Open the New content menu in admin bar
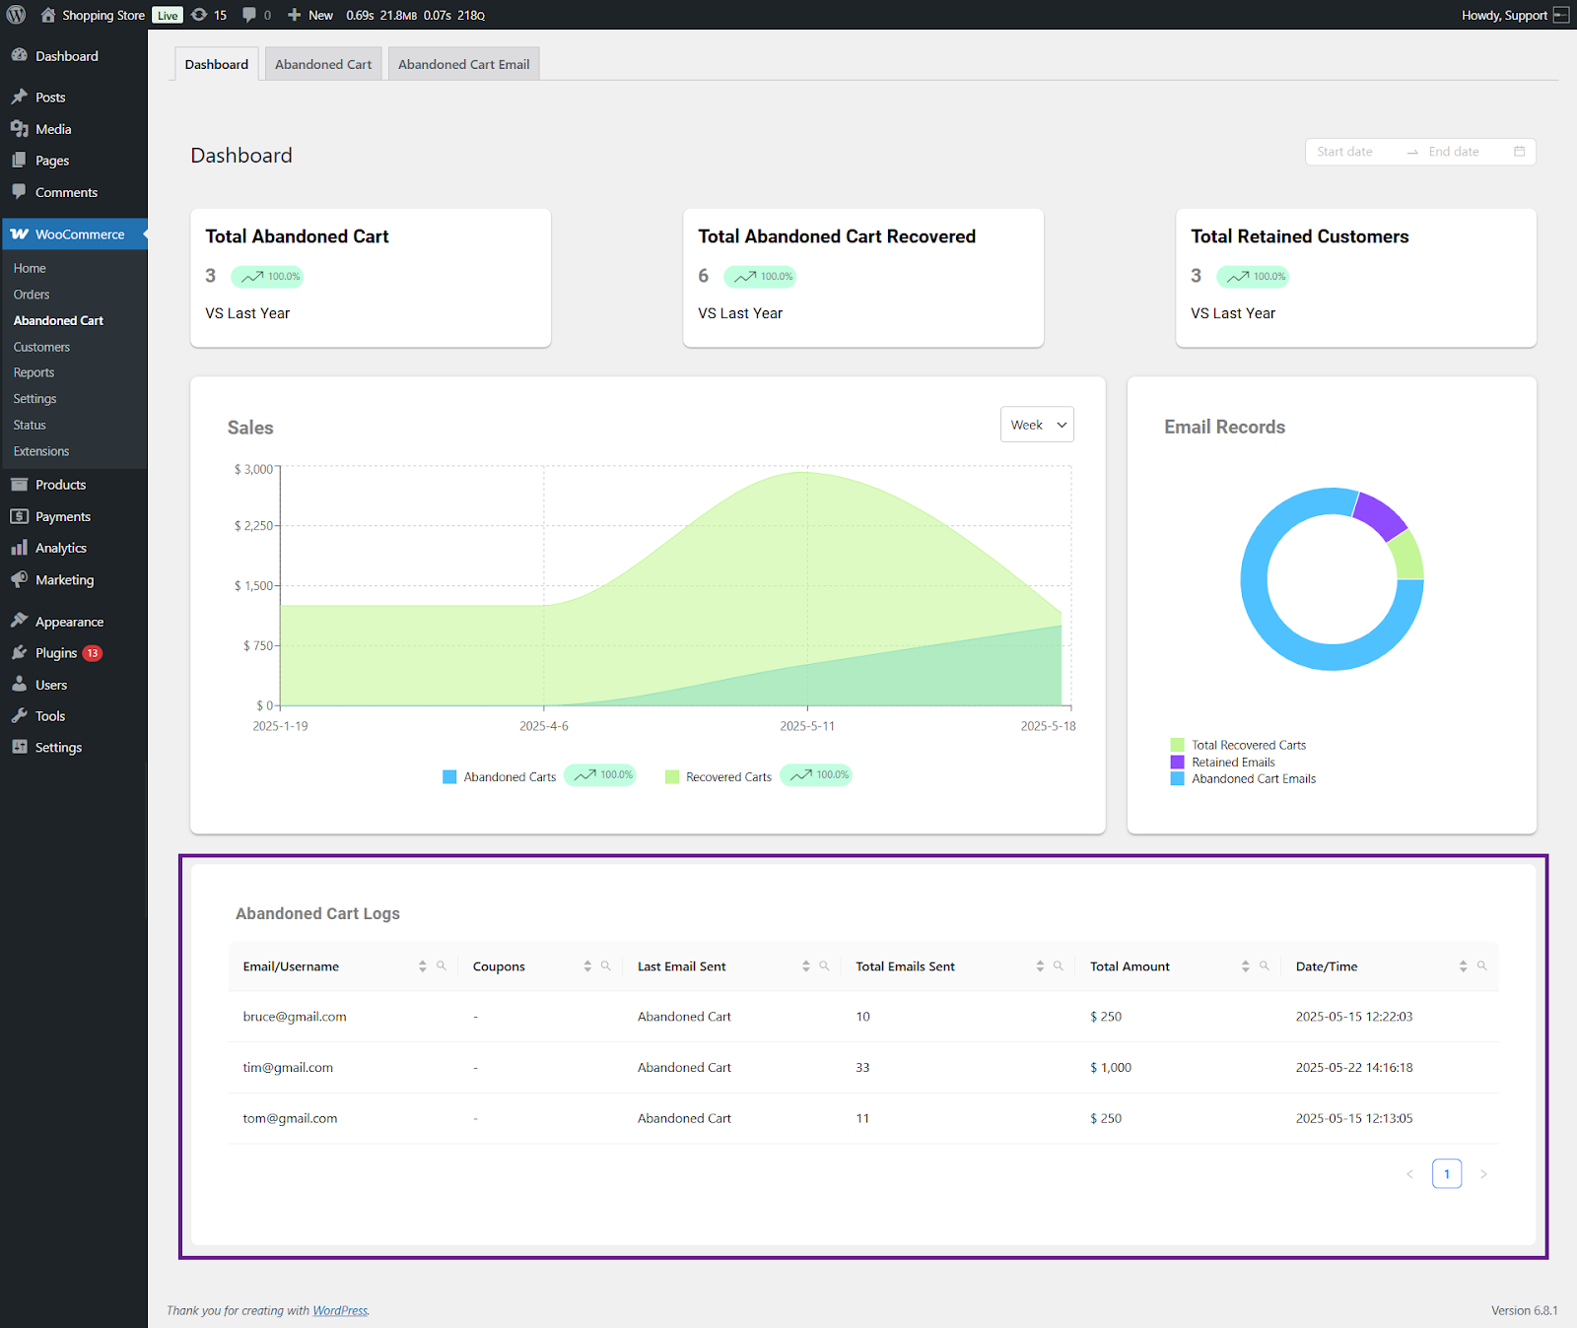Image resolution: width=1577 pixels, height=1328 pixels. pos(310,15)
